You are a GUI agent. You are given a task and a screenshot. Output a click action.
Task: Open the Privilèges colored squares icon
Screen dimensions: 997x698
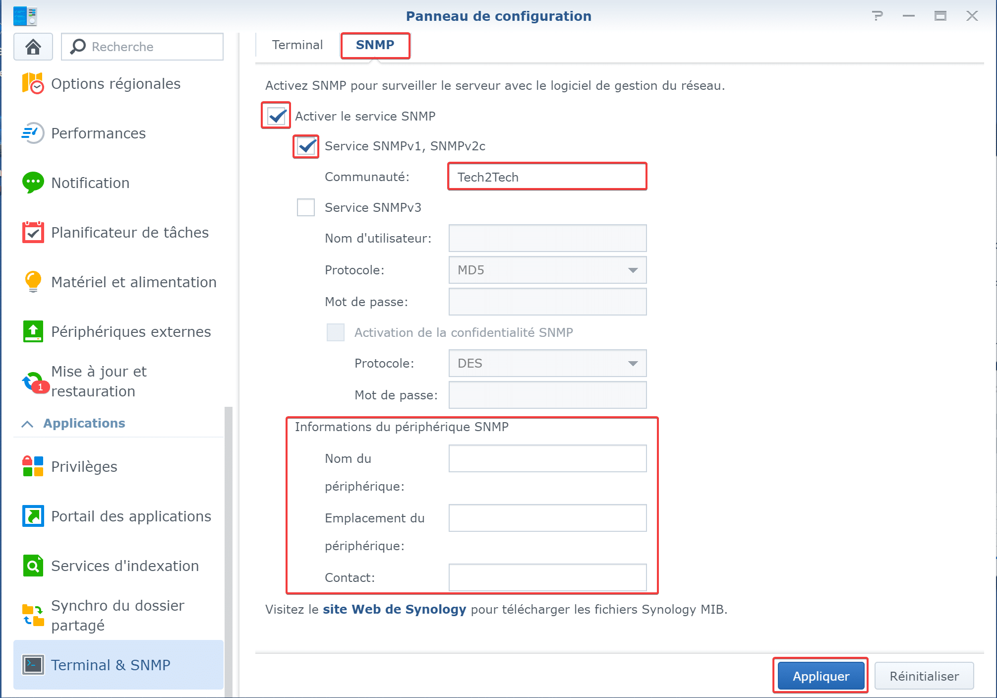(x=33, y=466)
